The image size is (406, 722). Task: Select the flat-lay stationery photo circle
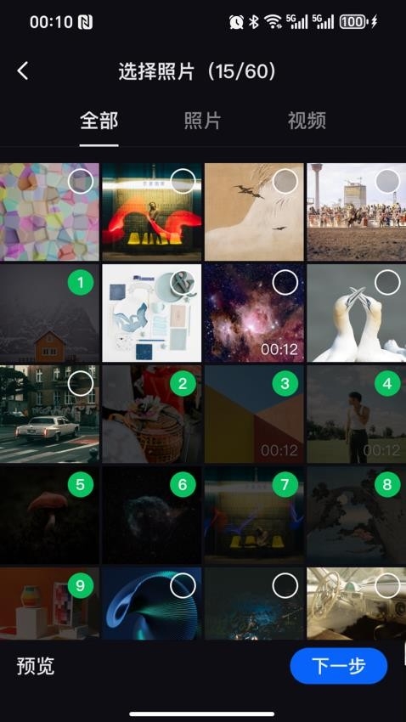click(x=183, y=283)
